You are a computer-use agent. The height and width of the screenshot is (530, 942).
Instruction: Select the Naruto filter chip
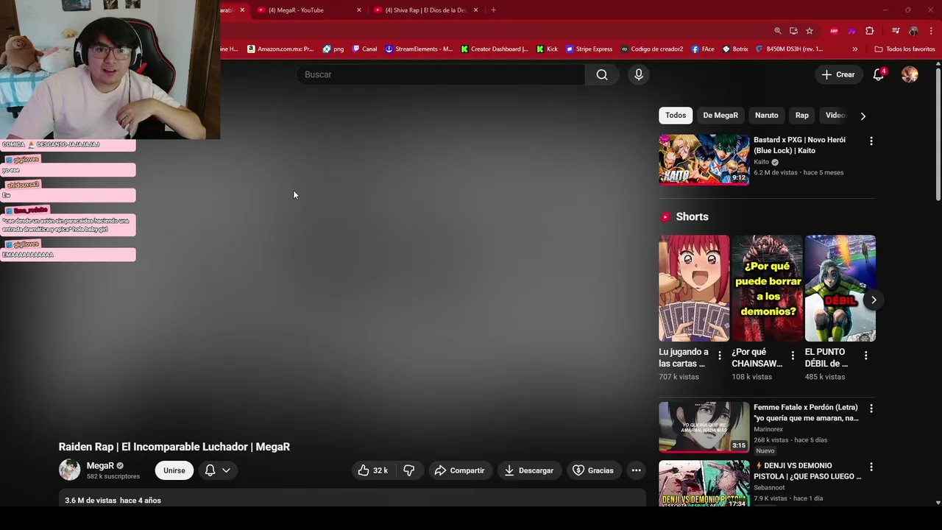766,116
